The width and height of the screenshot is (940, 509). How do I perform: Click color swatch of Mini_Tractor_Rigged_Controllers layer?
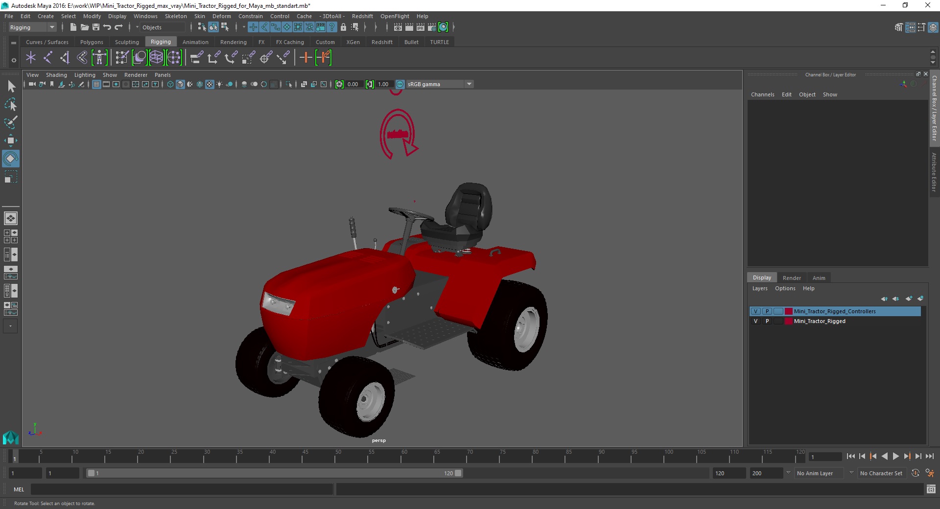coord(789,311)
